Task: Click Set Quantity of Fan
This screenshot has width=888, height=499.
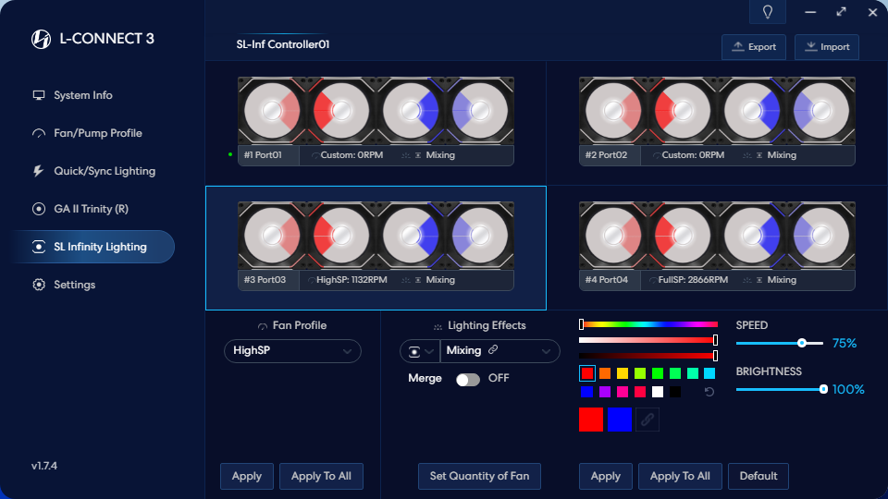Action: [x=479, y=476]
